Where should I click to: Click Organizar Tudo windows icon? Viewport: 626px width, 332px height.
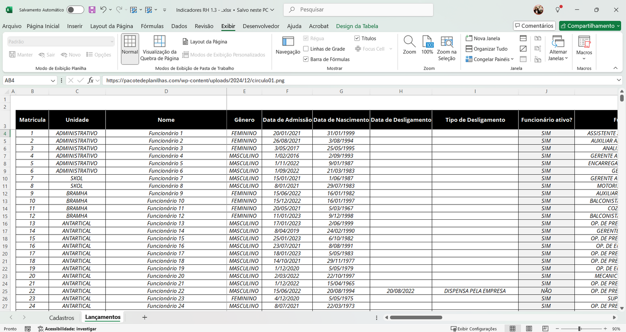tap(469, 49)
